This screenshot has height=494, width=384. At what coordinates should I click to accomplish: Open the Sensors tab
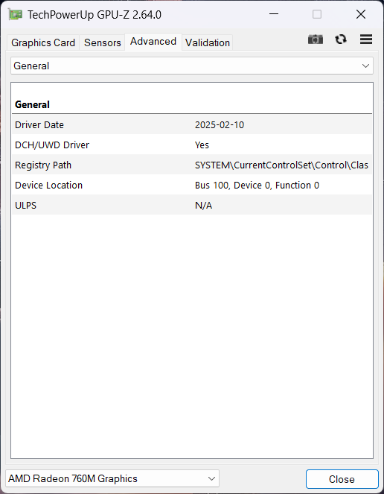click(103, 42)
